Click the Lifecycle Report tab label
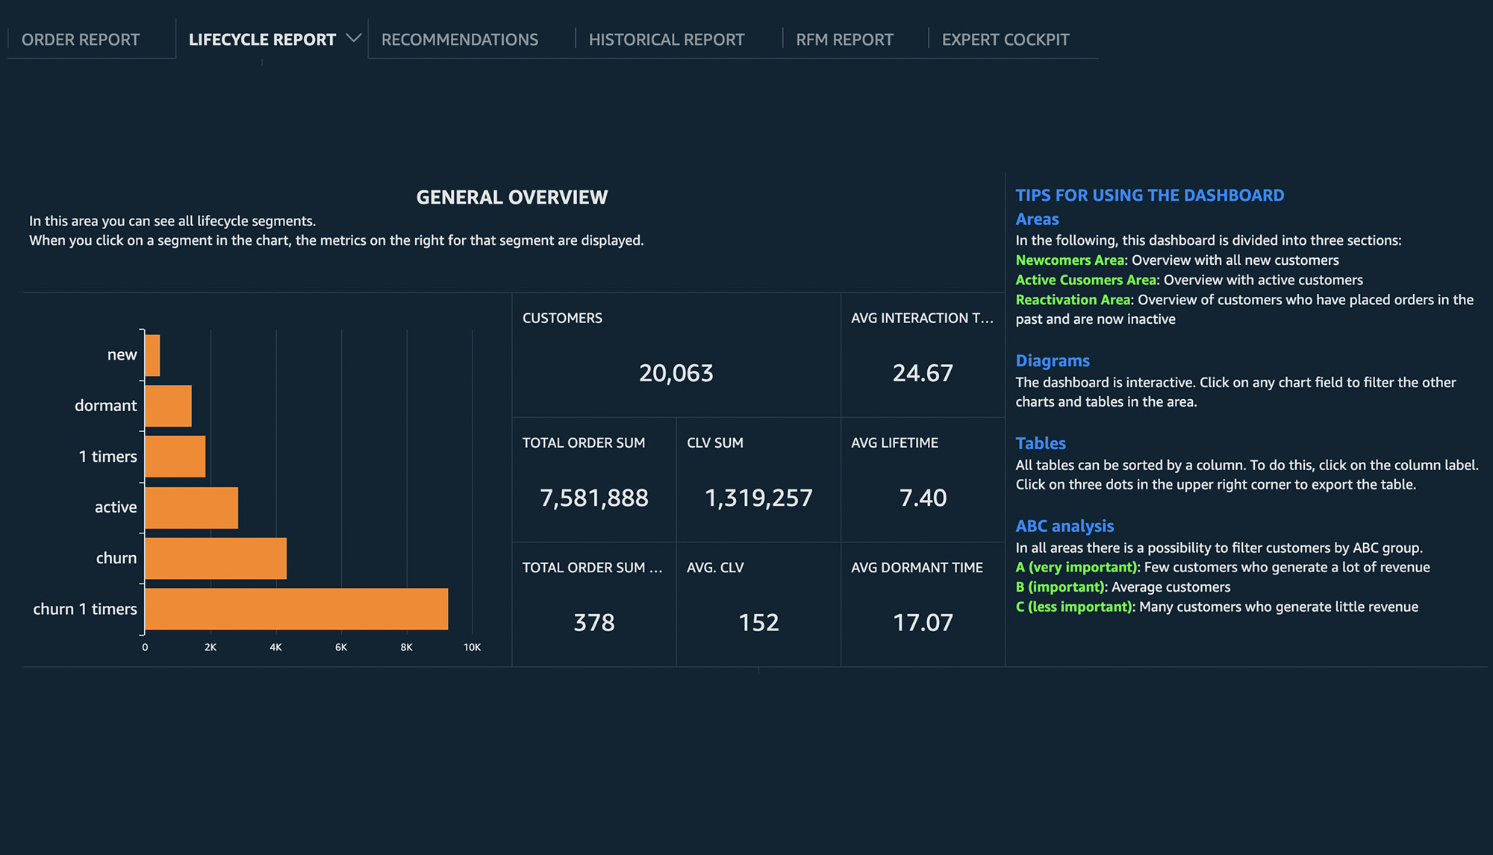 [262, 40]
